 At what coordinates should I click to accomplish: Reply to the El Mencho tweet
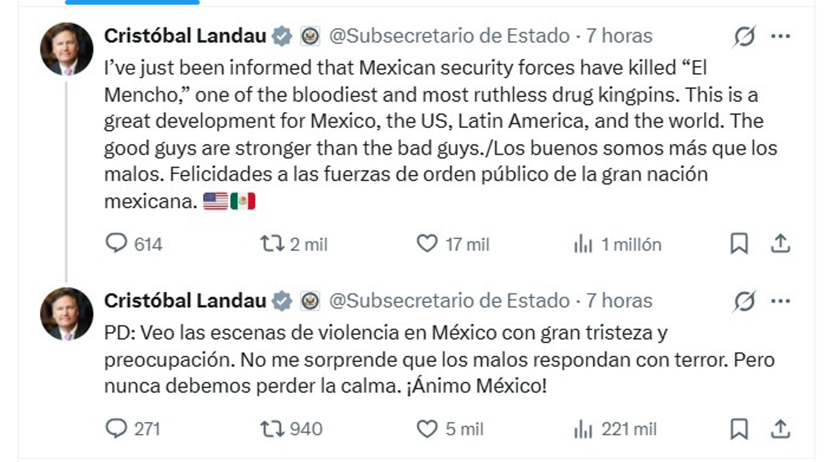coord(116,243)
